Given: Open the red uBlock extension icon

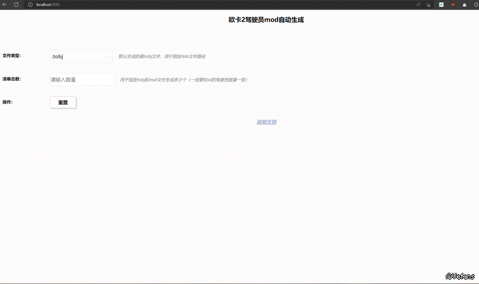Looking at the screenshot, I should pyautogui.click(x=453, y=4).
